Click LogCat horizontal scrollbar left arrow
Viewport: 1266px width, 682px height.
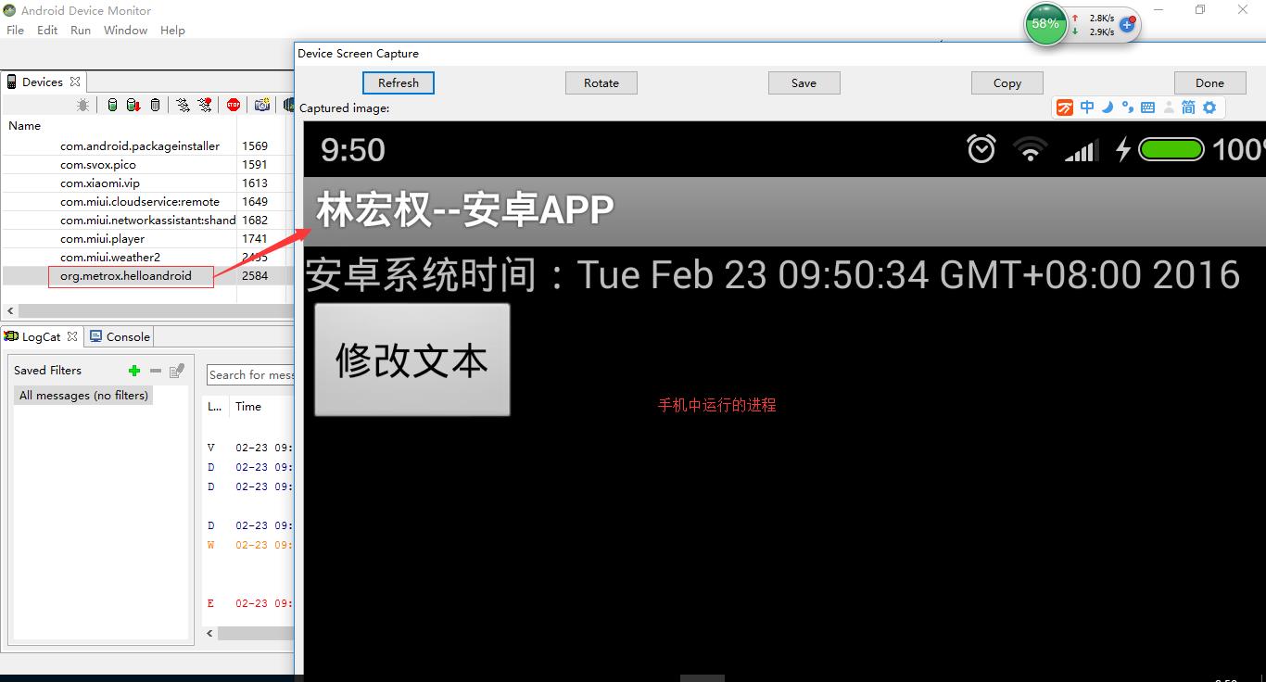click(x=209, y=634)
